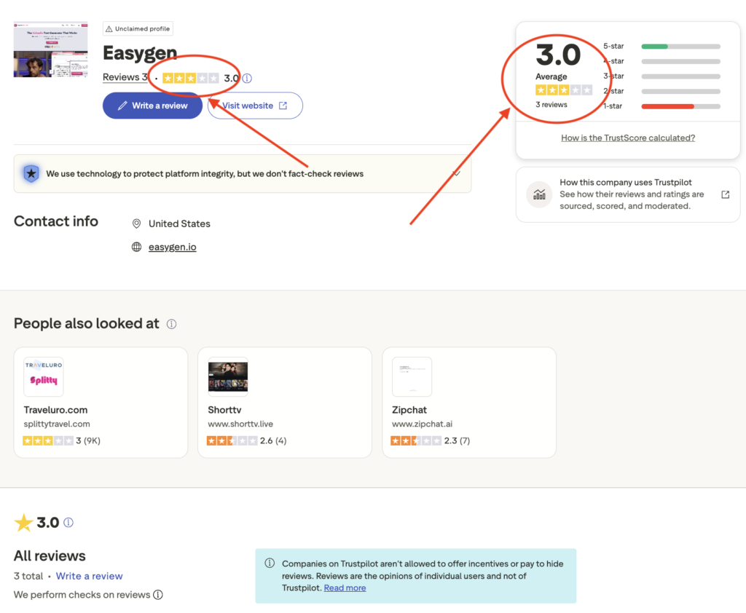The height and width of the screenshot is (613, 746).
Task: Click the www.shorttv.live domain text
Action: point(240,424)
